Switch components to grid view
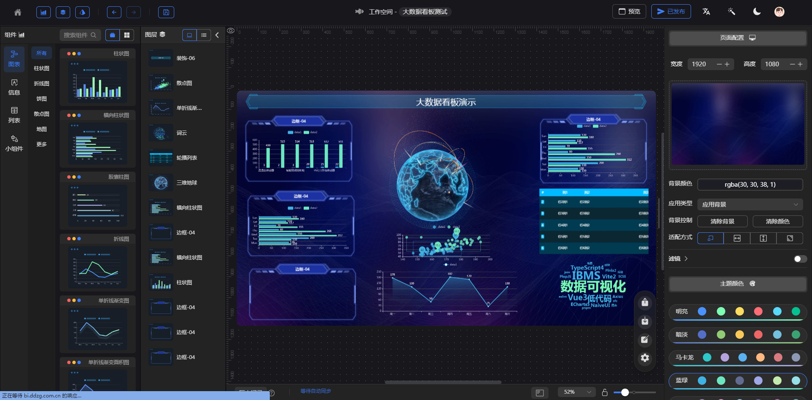The width and height of the screenshot is (812, 400). coord(126,35)
